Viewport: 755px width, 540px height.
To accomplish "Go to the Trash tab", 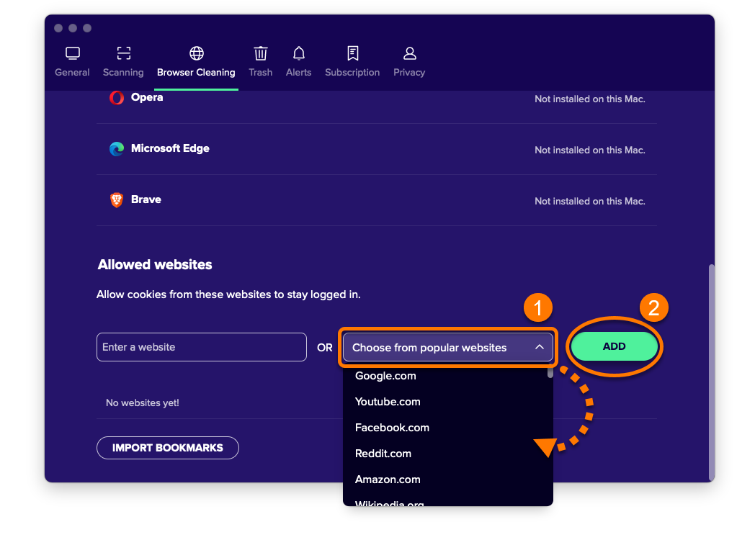I will coord(261,62).
